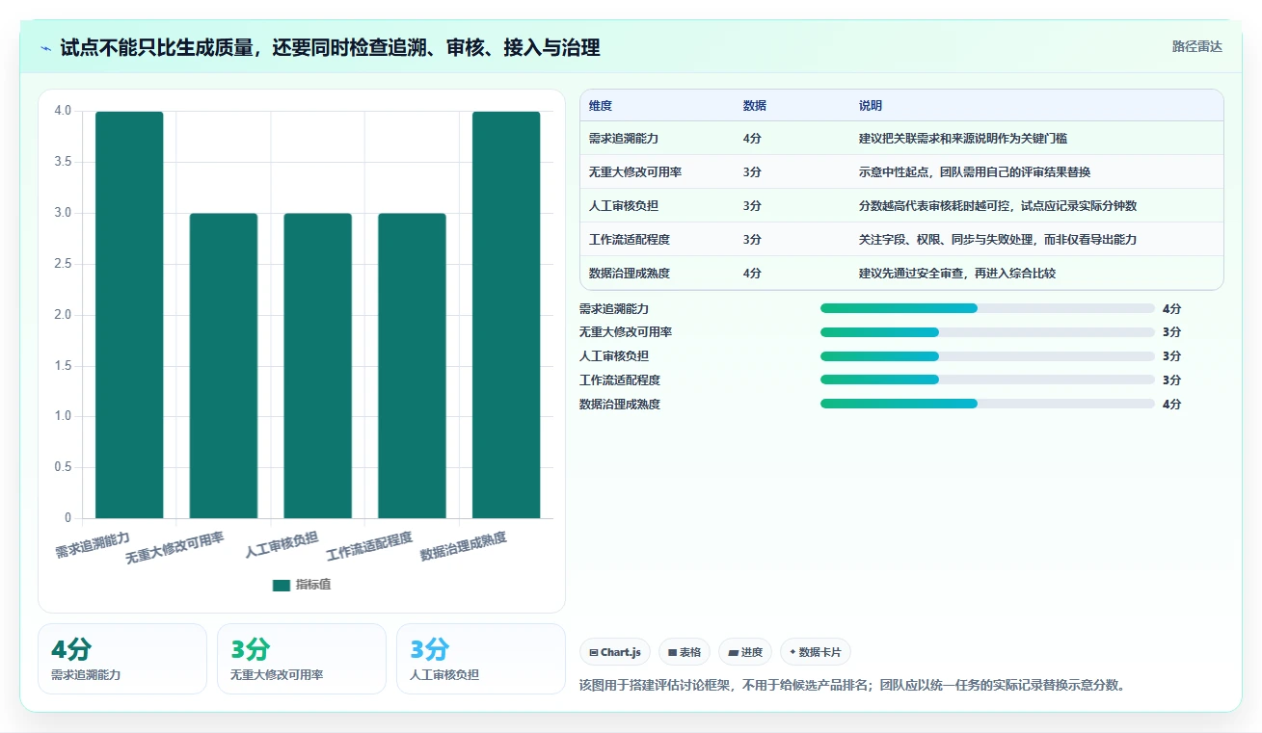This screenshot has width=1262, height=733.
Task: Click the 无重大修改可用率 progress bar
Action: coord(987,332)
